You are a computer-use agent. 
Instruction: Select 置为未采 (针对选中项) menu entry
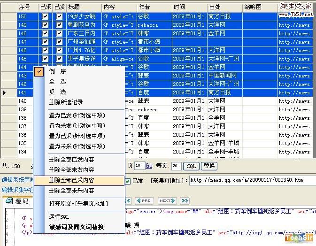pyautogui.click(x=79, y=146)
